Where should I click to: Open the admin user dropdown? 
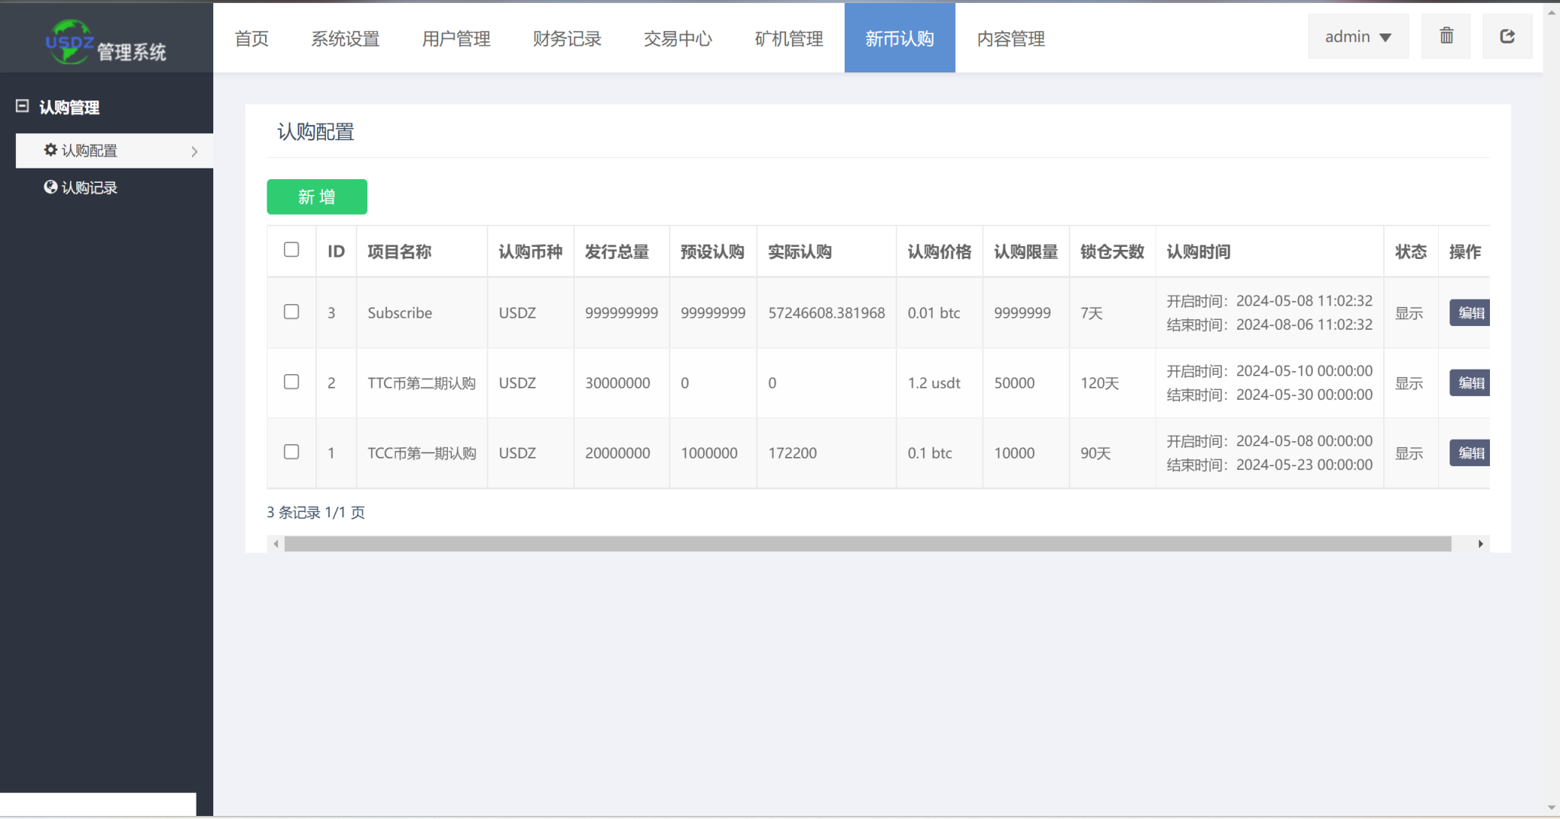1357,37
